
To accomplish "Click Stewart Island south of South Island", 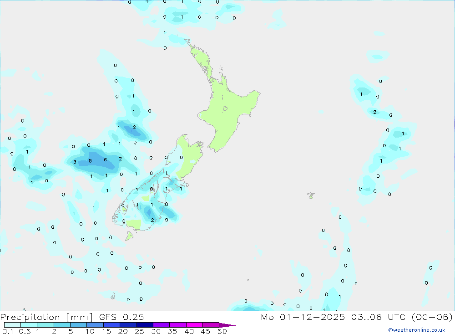I will point(129,236).
